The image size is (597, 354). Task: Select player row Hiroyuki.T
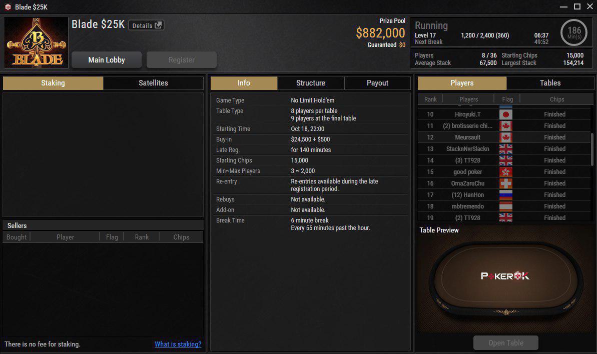point(504,114)
